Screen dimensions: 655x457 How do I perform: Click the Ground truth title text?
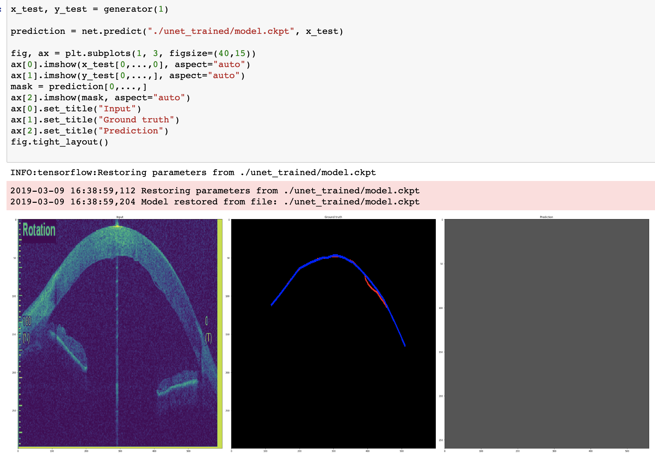click(x=333, y=216)
